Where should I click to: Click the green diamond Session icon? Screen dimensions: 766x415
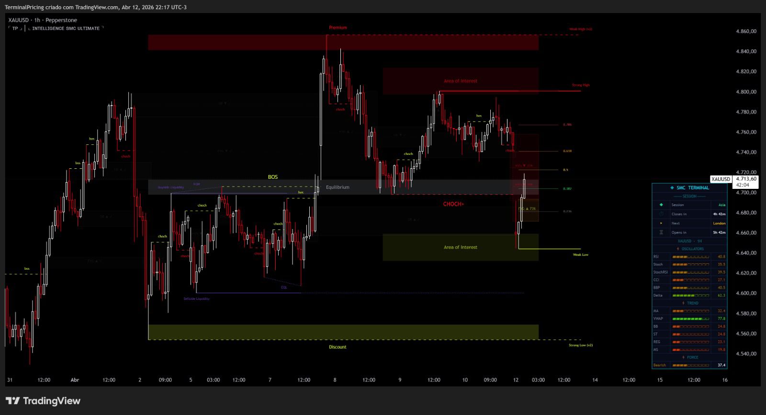[661, 205]
